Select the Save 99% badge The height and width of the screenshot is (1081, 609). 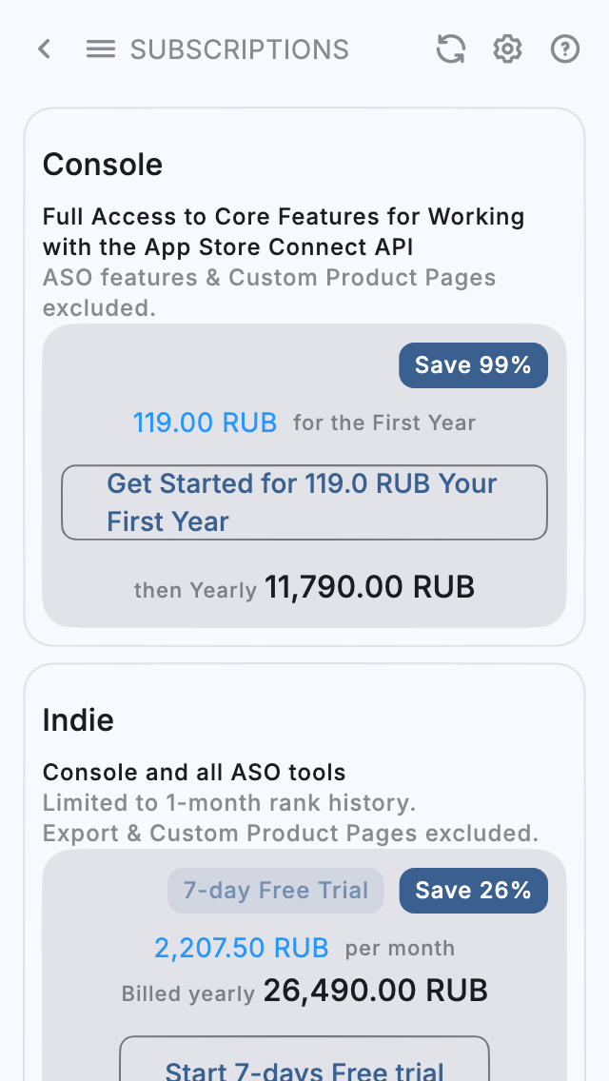point(473,365)
